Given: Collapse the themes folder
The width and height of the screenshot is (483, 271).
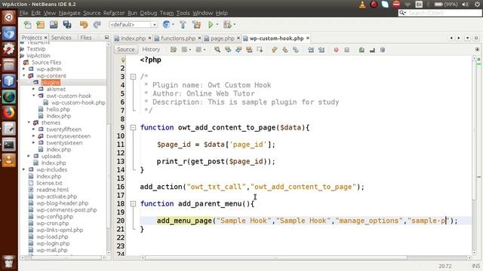Looking at the screenshot, I should click(29, 123).
